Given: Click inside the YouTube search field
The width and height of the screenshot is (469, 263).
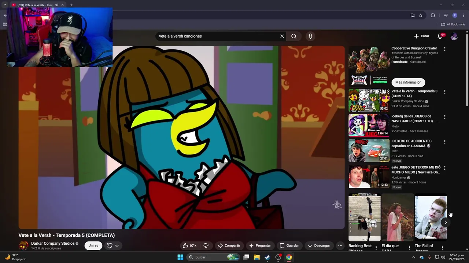Looking at the screenshot, I should 218,36.
